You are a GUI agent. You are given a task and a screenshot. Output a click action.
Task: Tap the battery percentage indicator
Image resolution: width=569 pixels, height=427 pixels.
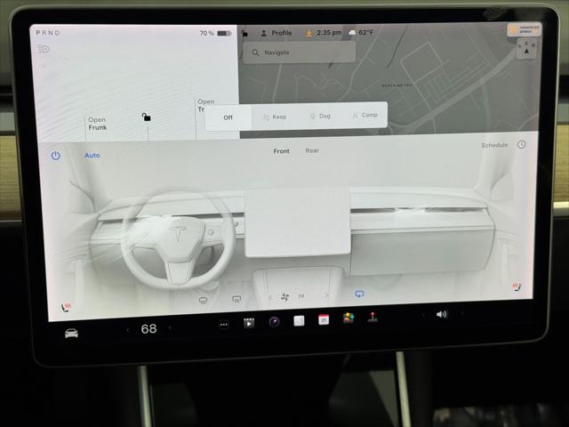[x=215, y=33]
